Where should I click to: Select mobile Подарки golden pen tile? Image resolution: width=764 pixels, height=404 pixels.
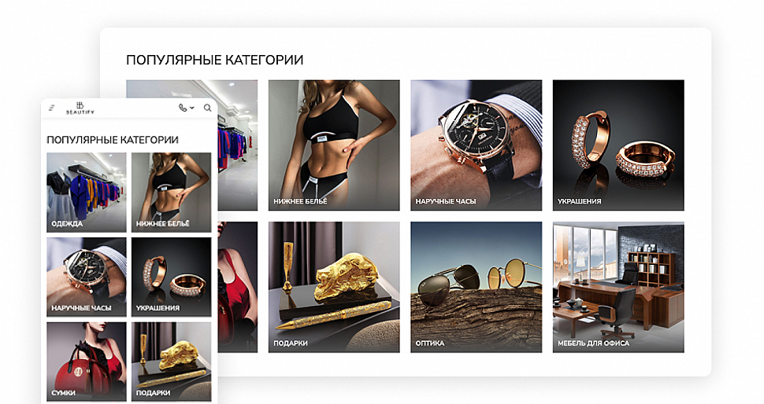172,362
